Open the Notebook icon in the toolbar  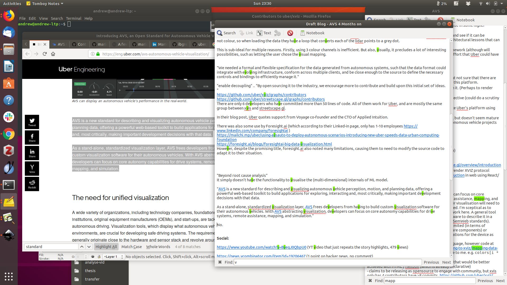(312, 33)
